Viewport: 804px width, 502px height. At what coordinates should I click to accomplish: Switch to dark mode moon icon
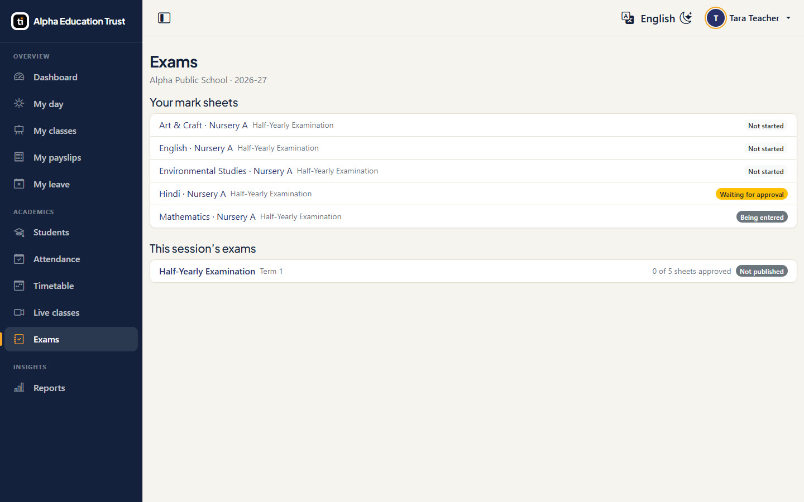(x=686, y=18)
